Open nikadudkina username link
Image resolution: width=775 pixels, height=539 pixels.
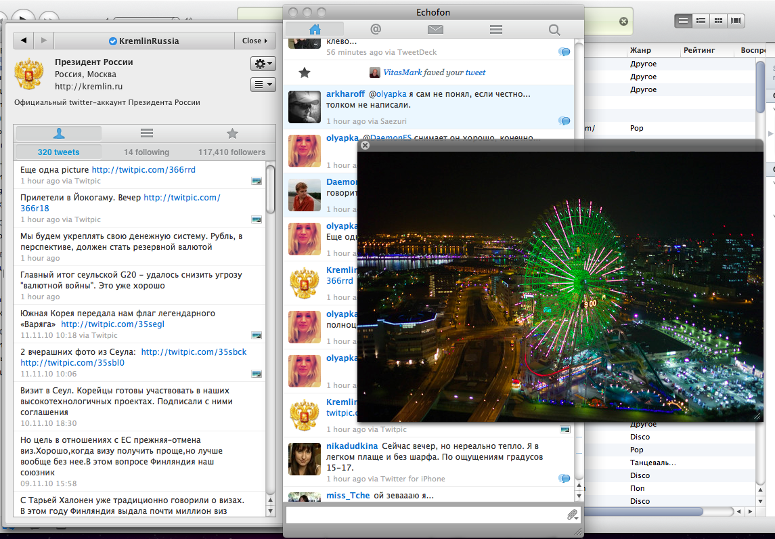pyautogui.click(x=352, y=446)
